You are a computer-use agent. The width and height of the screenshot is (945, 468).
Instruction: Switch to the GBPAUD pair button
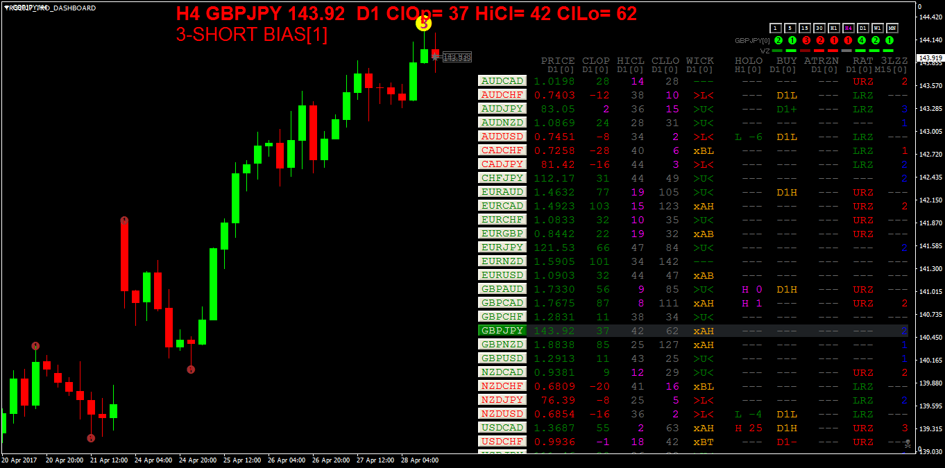[502, 289]
